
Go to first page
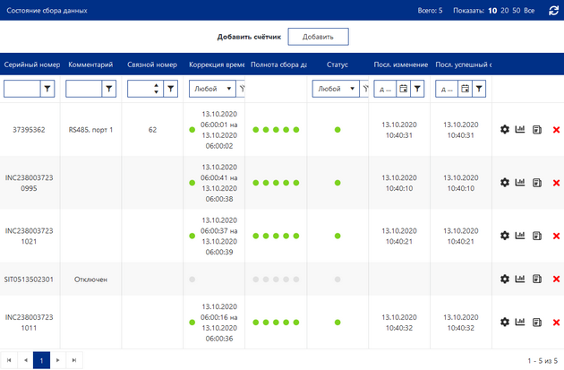(9, 360)
